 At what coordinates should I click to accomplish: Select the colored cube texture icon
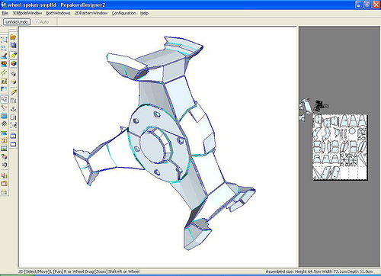pos(14,63)
